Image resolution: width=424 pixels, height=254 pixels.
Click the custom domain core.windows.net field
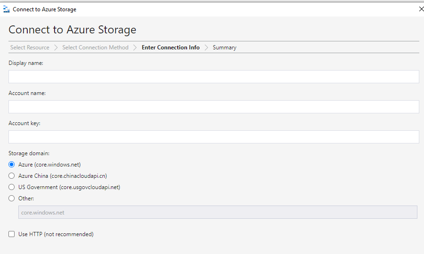[218, 212]
